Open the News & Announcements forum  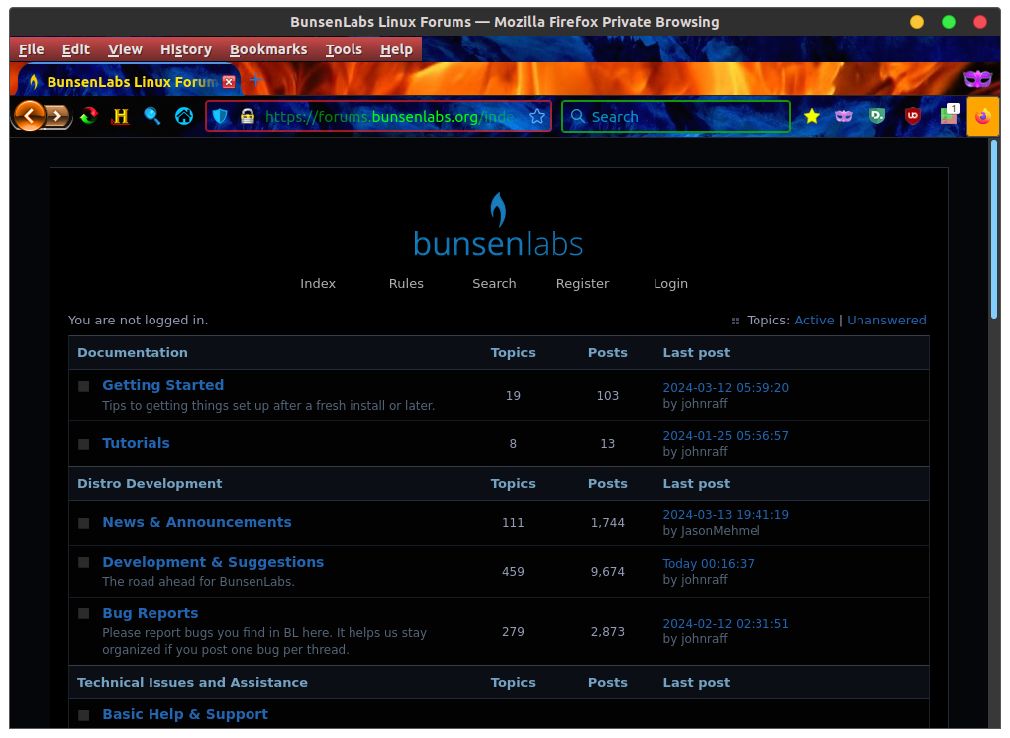coord(197,522)
